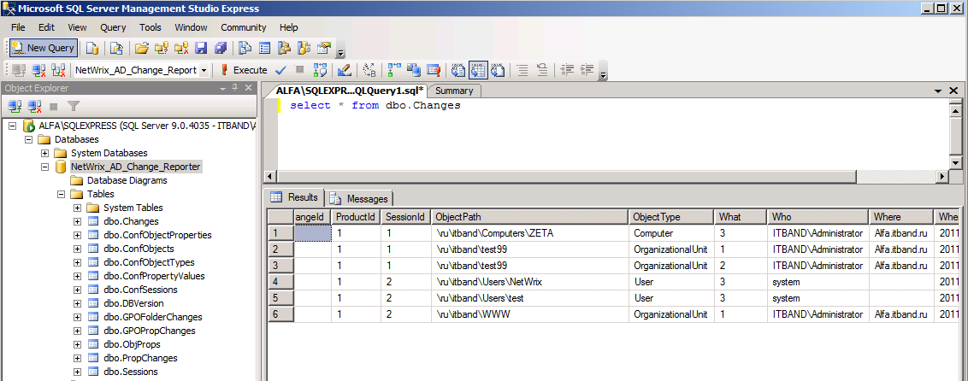Open the Registered Servers window icon
Screen dimensions: 968x381
tap(245, 48)
